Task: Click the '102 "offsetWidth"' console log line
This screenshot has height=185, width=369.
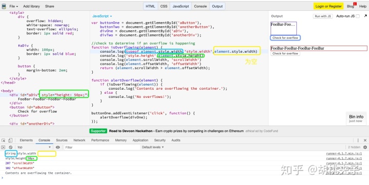Action: coord(20,168)
